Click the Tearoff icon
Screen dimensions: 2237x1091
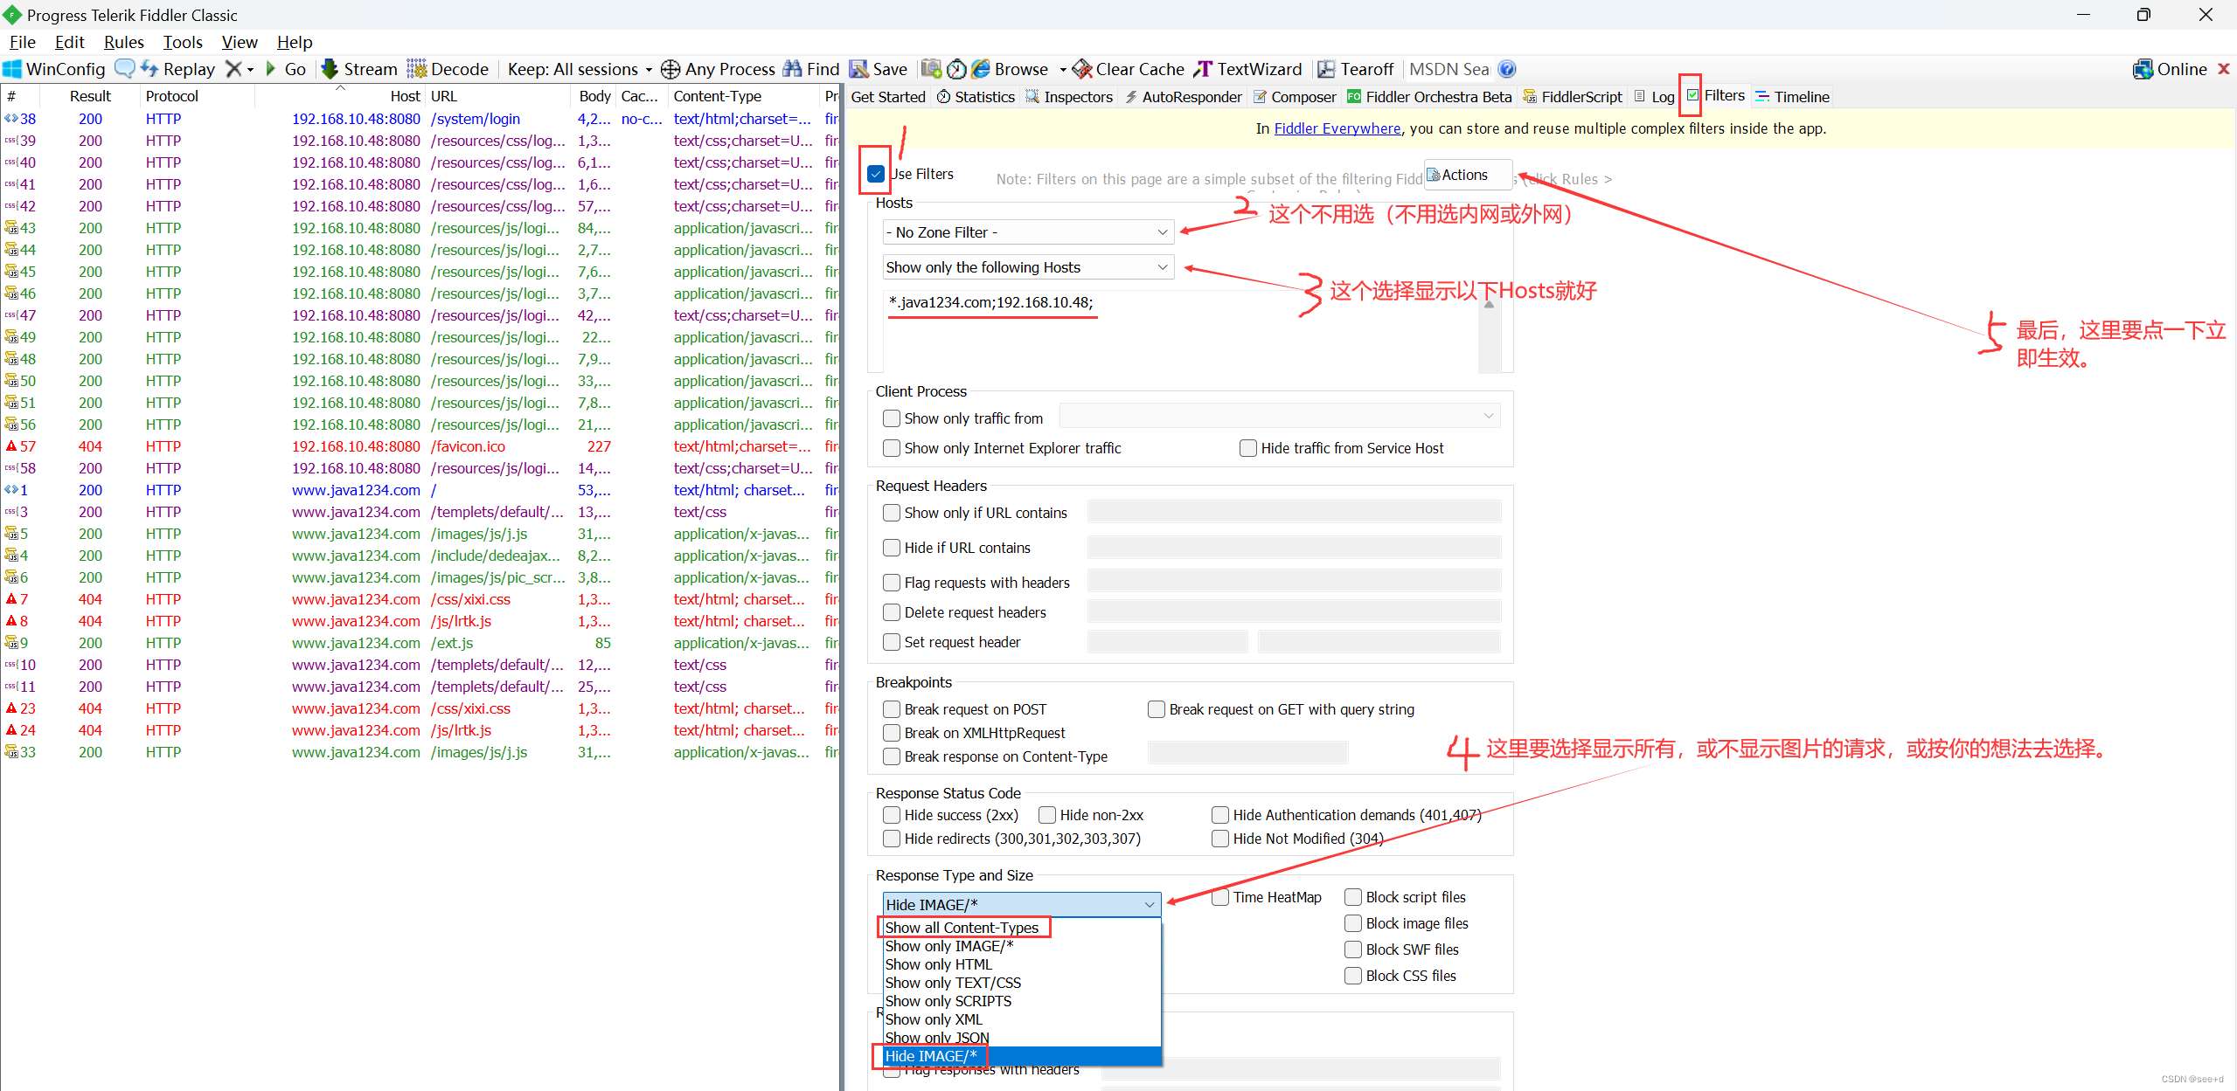click(1326, 69)
